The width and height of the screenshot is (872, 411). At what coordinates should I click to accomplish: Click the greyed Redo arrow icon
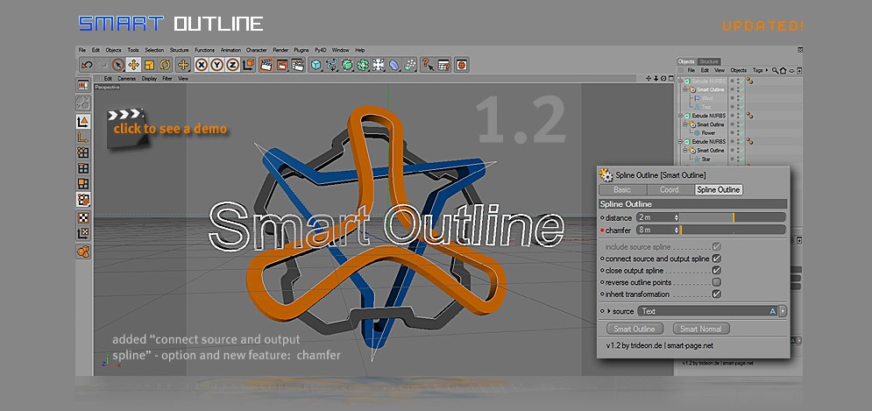102,65
